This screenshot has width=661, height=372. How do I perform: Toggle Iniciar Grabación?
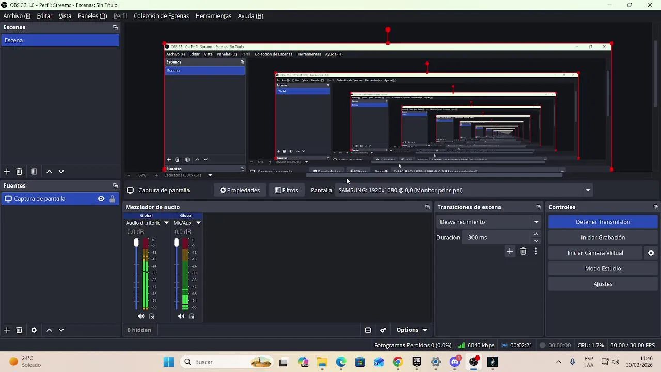pos(603,238)
